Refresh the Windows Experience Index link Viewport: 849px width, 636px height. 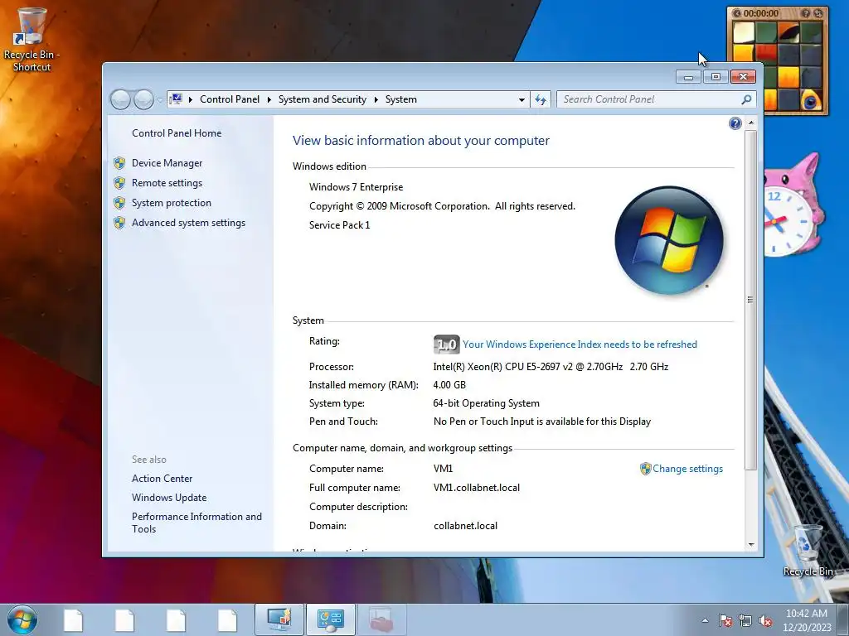tap(580, 344)
